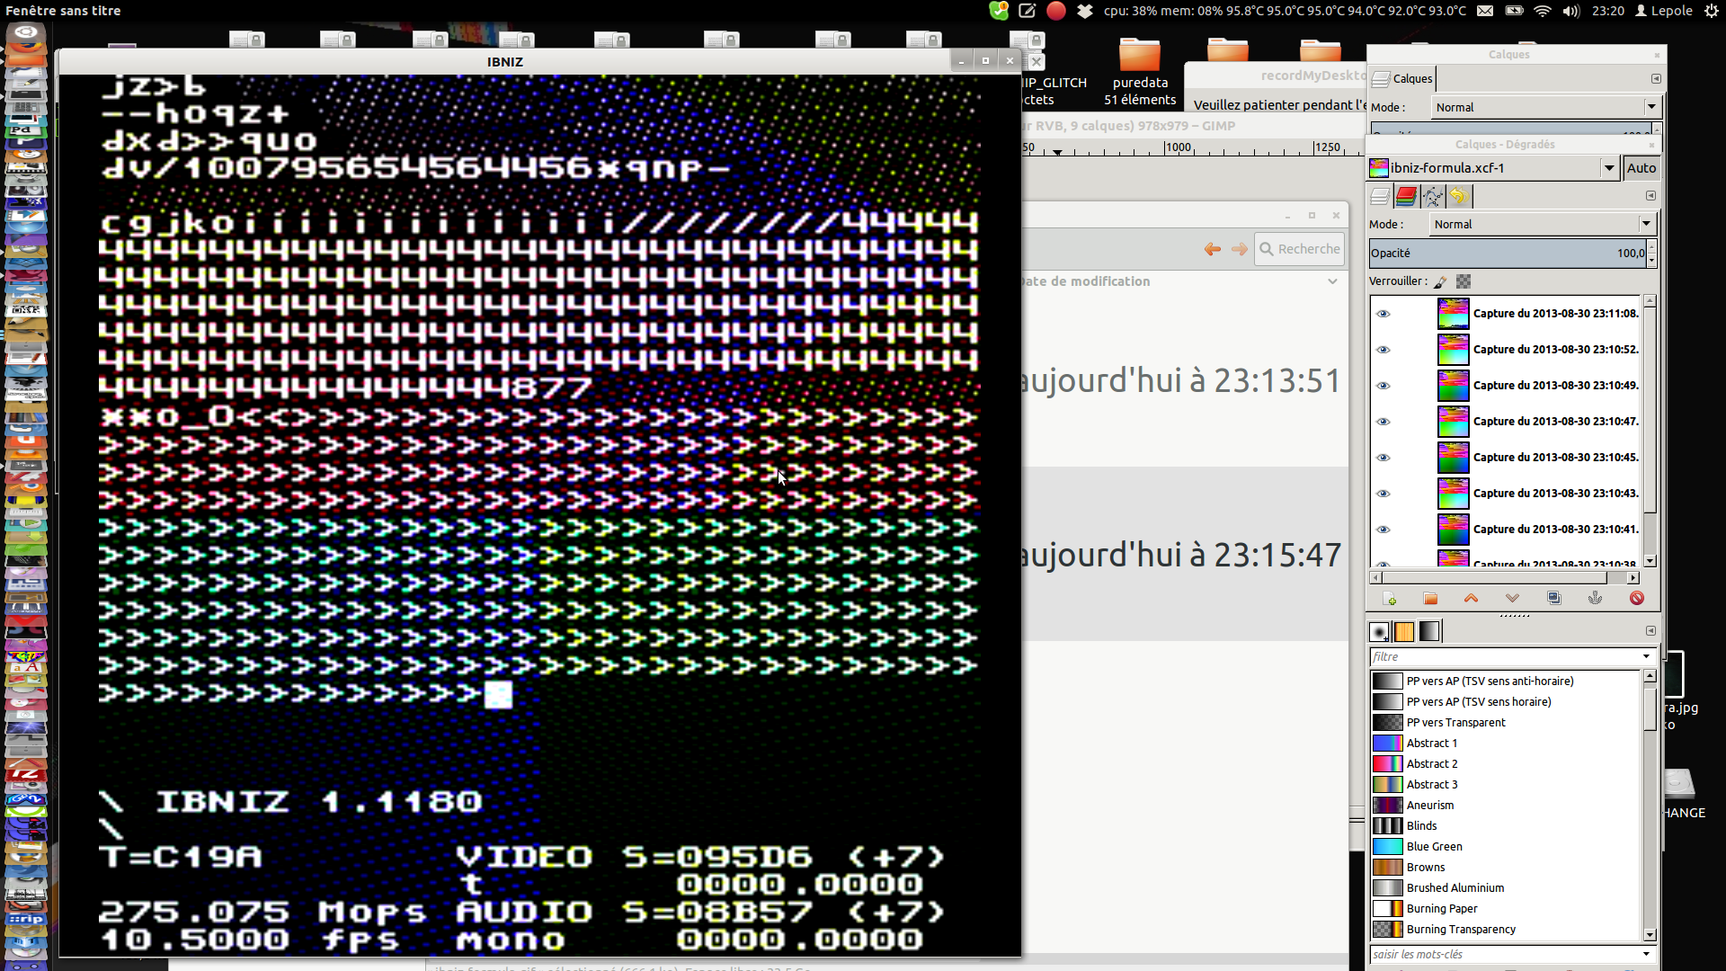Anchor the floating layer with the anchor icon

(x=1595, y=599)
